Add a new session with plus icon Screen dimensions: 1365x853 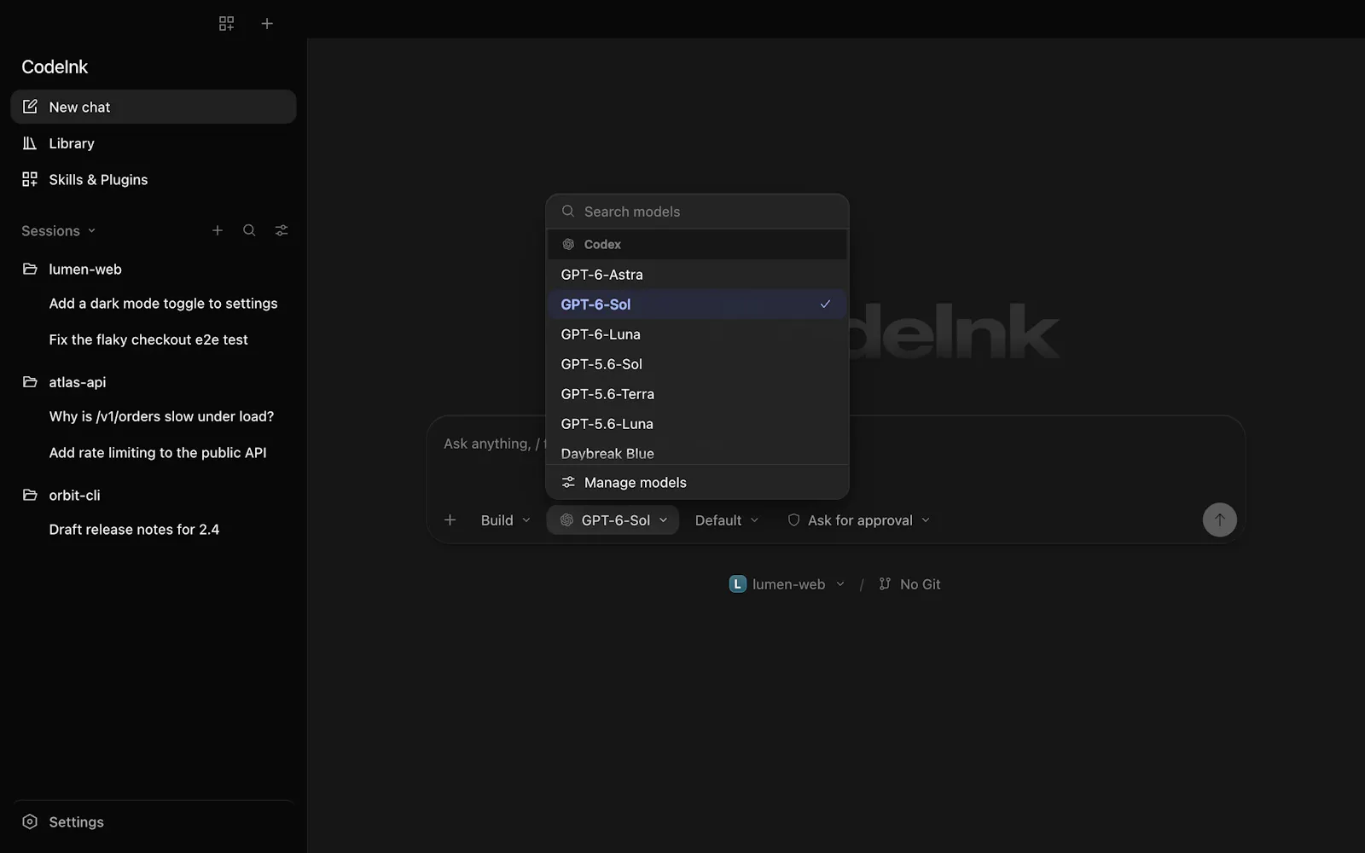pos(218,230)
